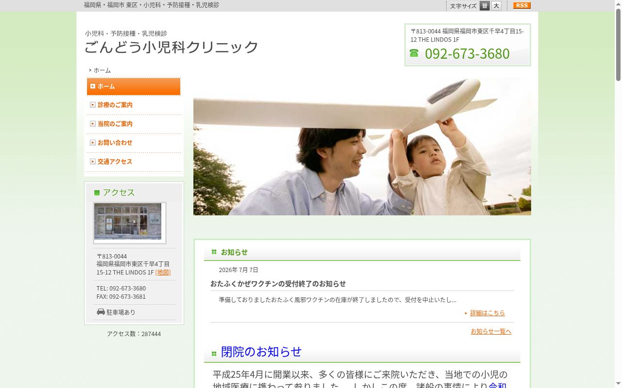Image resolution: width=622 pixels, height=388 pixels.
Task: Open the お問い合わせ menu item
Action: pos(134,143)
